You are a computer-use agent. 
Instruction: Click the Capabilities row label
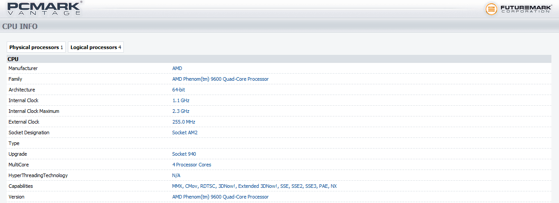pos(21,186)
